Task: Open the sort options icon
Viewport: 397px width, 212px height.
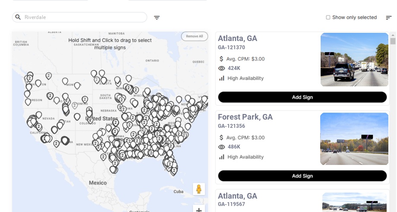Action: click(388, 18)
